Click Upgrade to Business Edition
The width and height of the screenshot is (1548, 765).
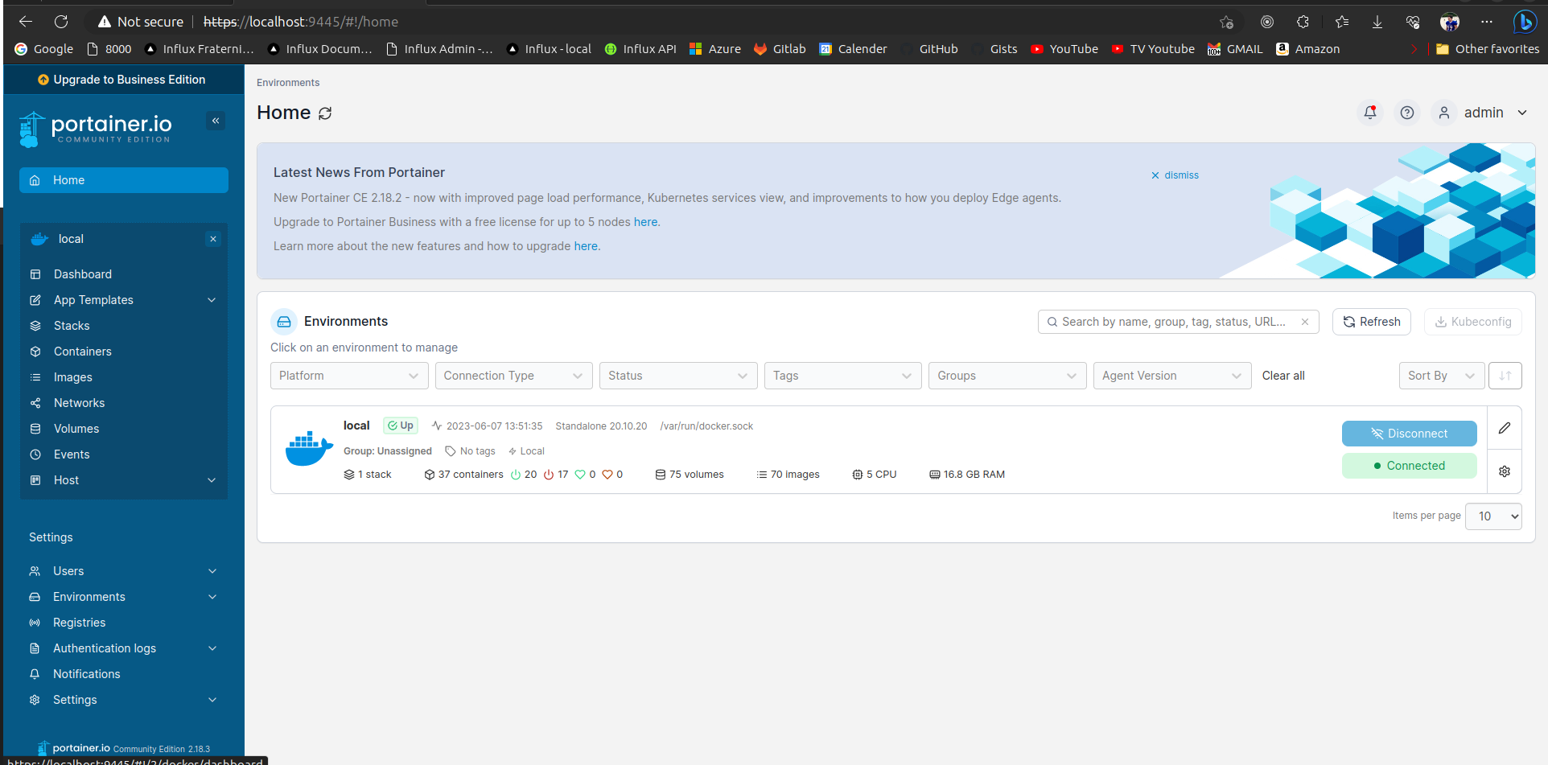click(x=123, y=80)
